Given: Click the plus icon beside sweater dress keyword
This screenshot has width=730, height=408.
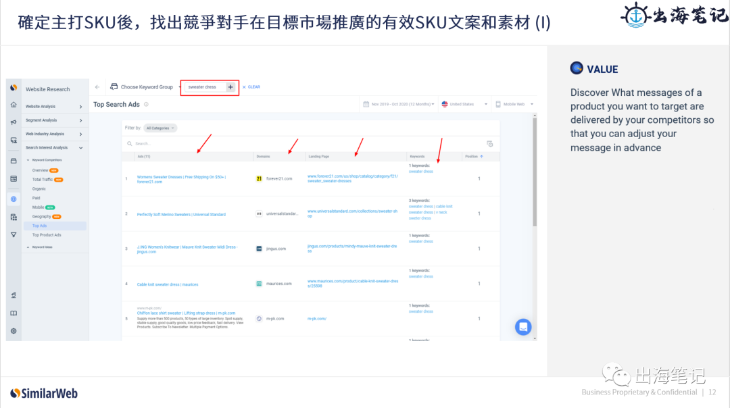Looking at the screenshot, I should coord(231,87).
